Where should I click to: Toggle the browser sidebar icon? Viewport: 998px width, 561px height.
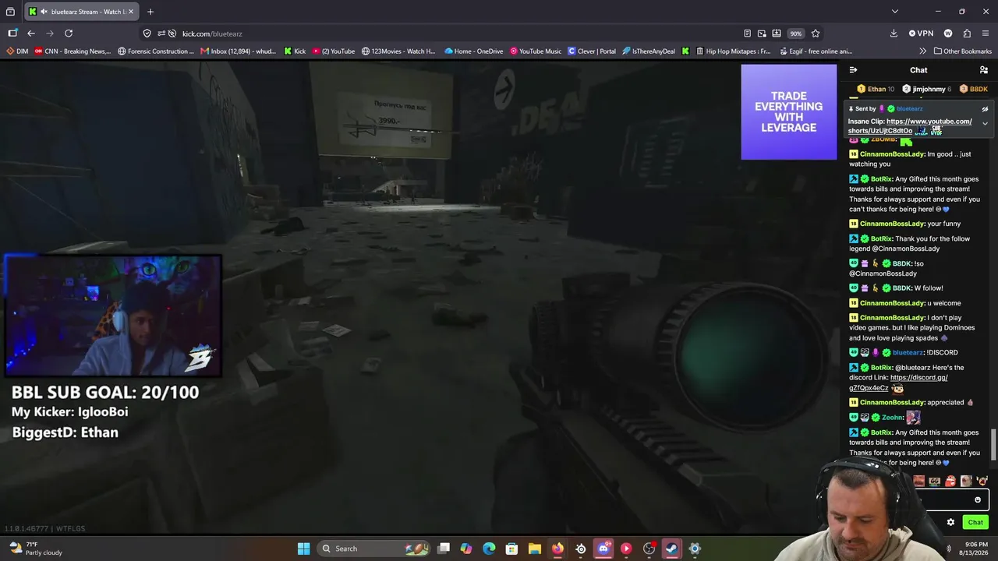point(12,34)
